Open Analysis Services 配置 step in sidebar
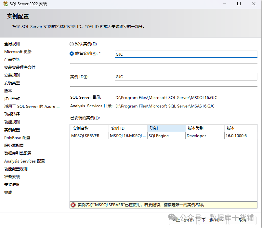The width and height of the screenshot is (262, 228). coord(25,161)
